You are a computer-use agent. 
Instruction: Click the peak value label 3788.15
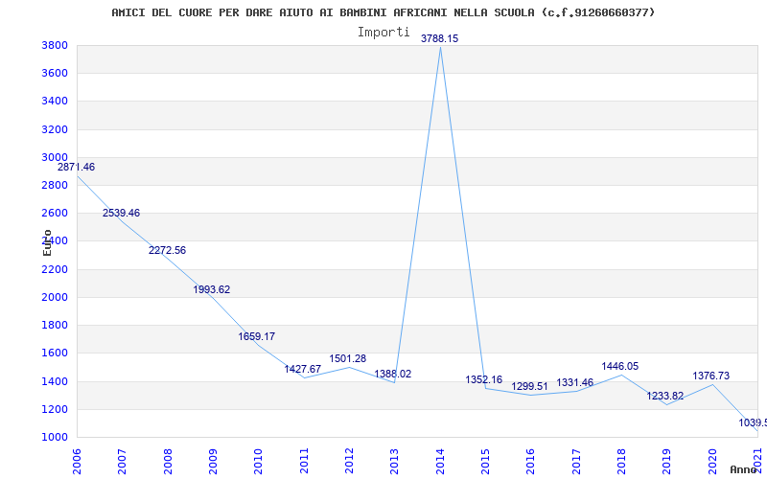pos(440,38)
